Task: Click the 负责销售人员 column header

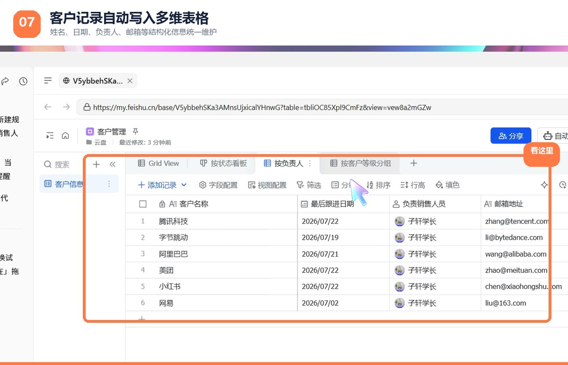Action: click(x=435, y=204)
